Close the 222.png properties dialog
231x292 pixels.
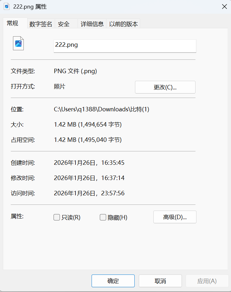(x=224, y=7)
